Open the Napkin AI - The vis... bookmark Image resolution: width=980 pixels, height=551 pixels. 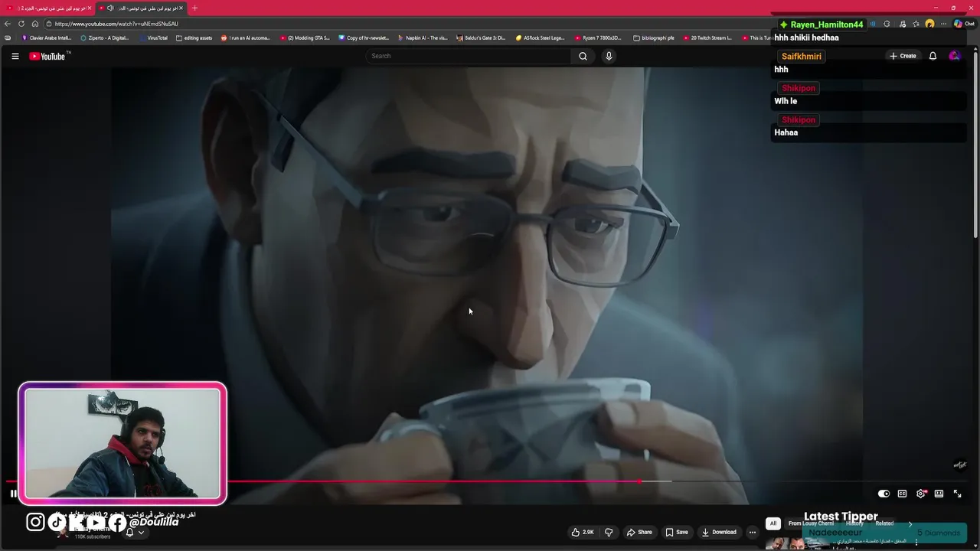[x=423, y=37]
